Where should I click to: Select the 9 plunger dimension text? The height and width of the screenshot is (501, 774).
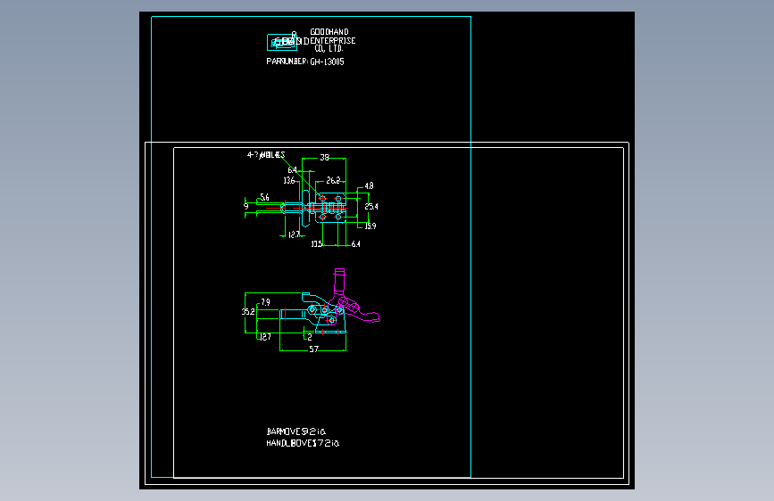click(x=246, y=207)
